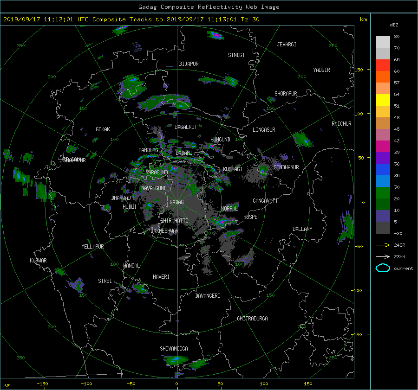Viewport: 418px width, 390px height.
Task: Click the SINDGI label
Action: [x=236, y=55]
